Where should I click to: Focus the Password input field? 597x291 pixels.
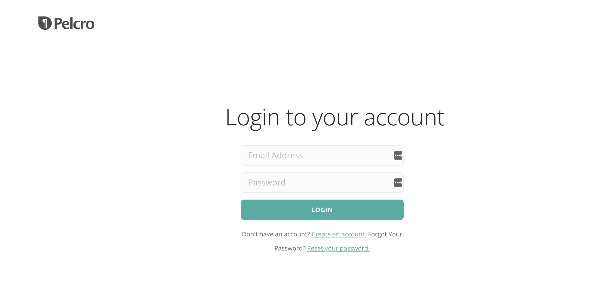(322, 183)
